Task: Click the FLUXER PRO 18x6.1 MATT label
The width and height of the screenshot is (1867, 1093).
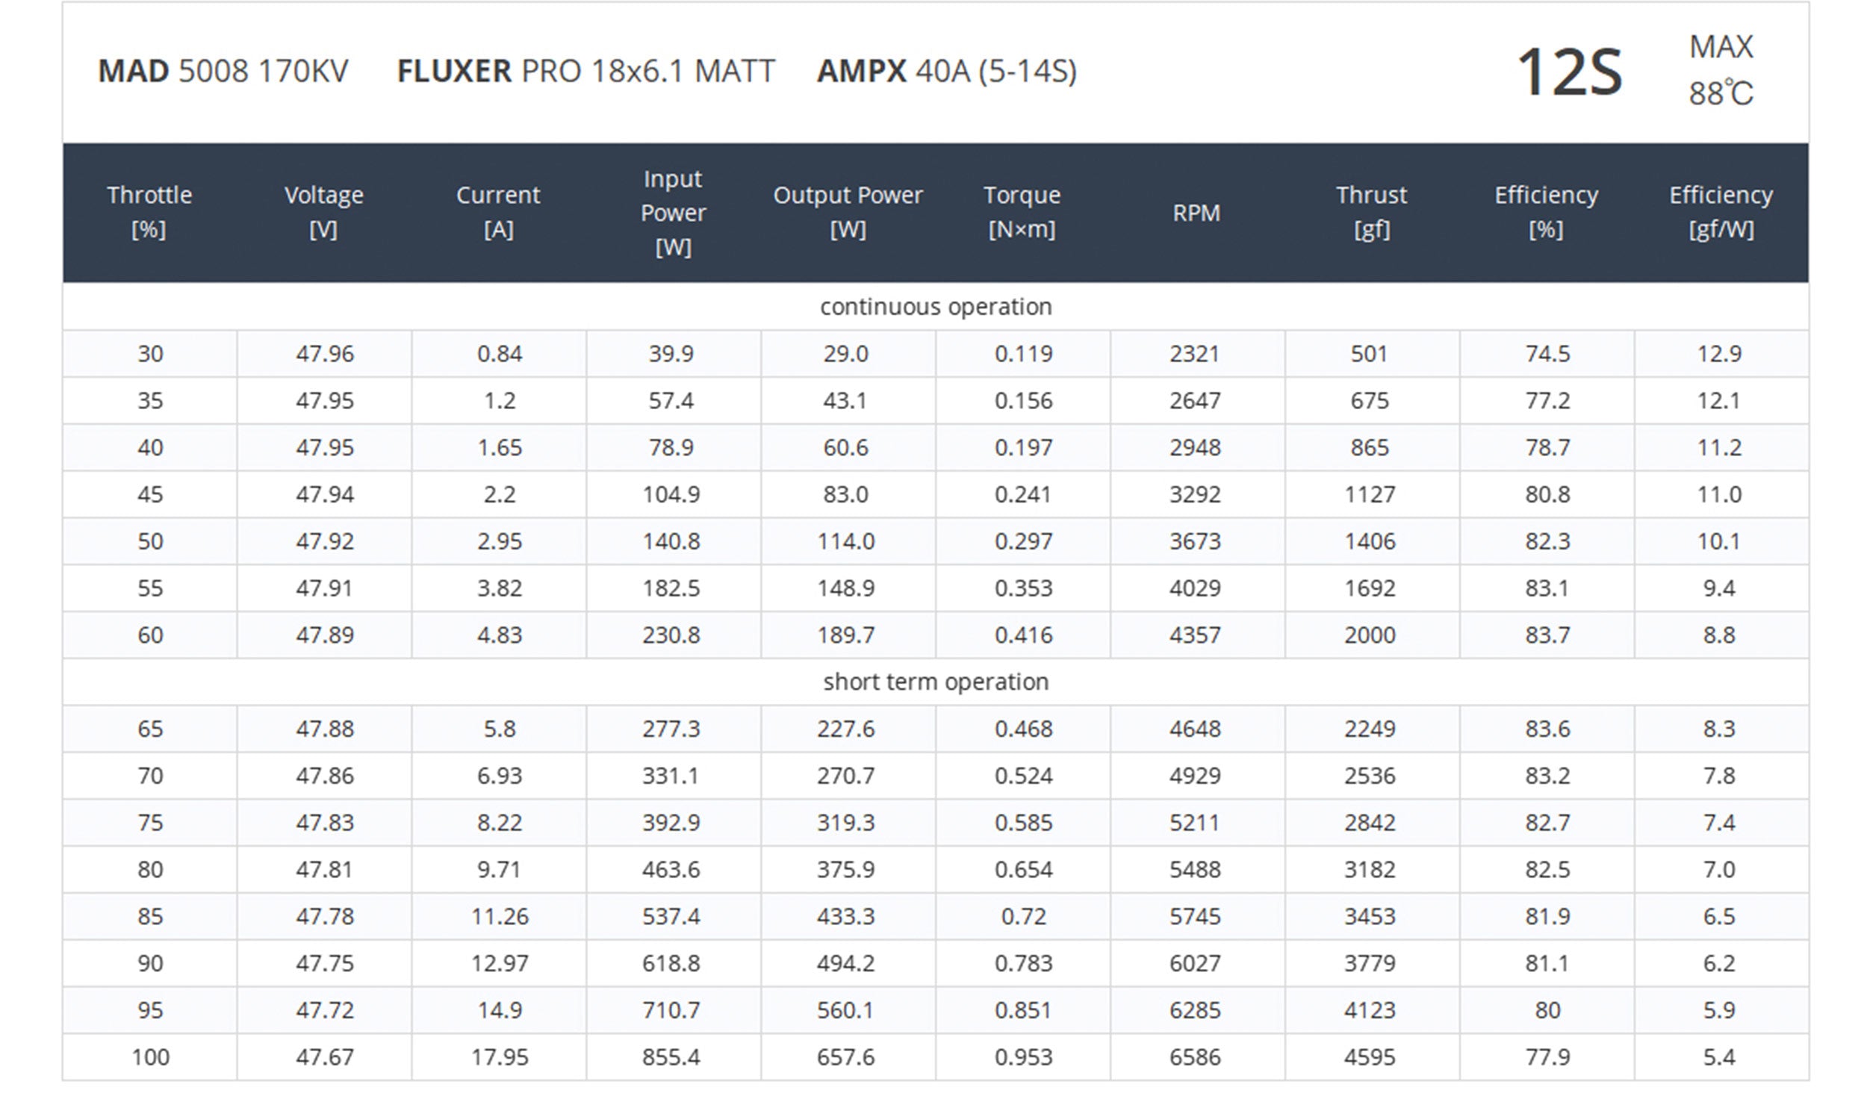Action: 586,72
